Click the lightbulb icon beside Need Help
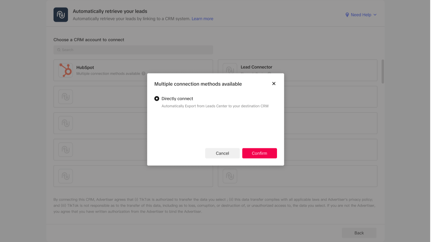The width and height of the screenshot is (431, 242). [347, 15]
